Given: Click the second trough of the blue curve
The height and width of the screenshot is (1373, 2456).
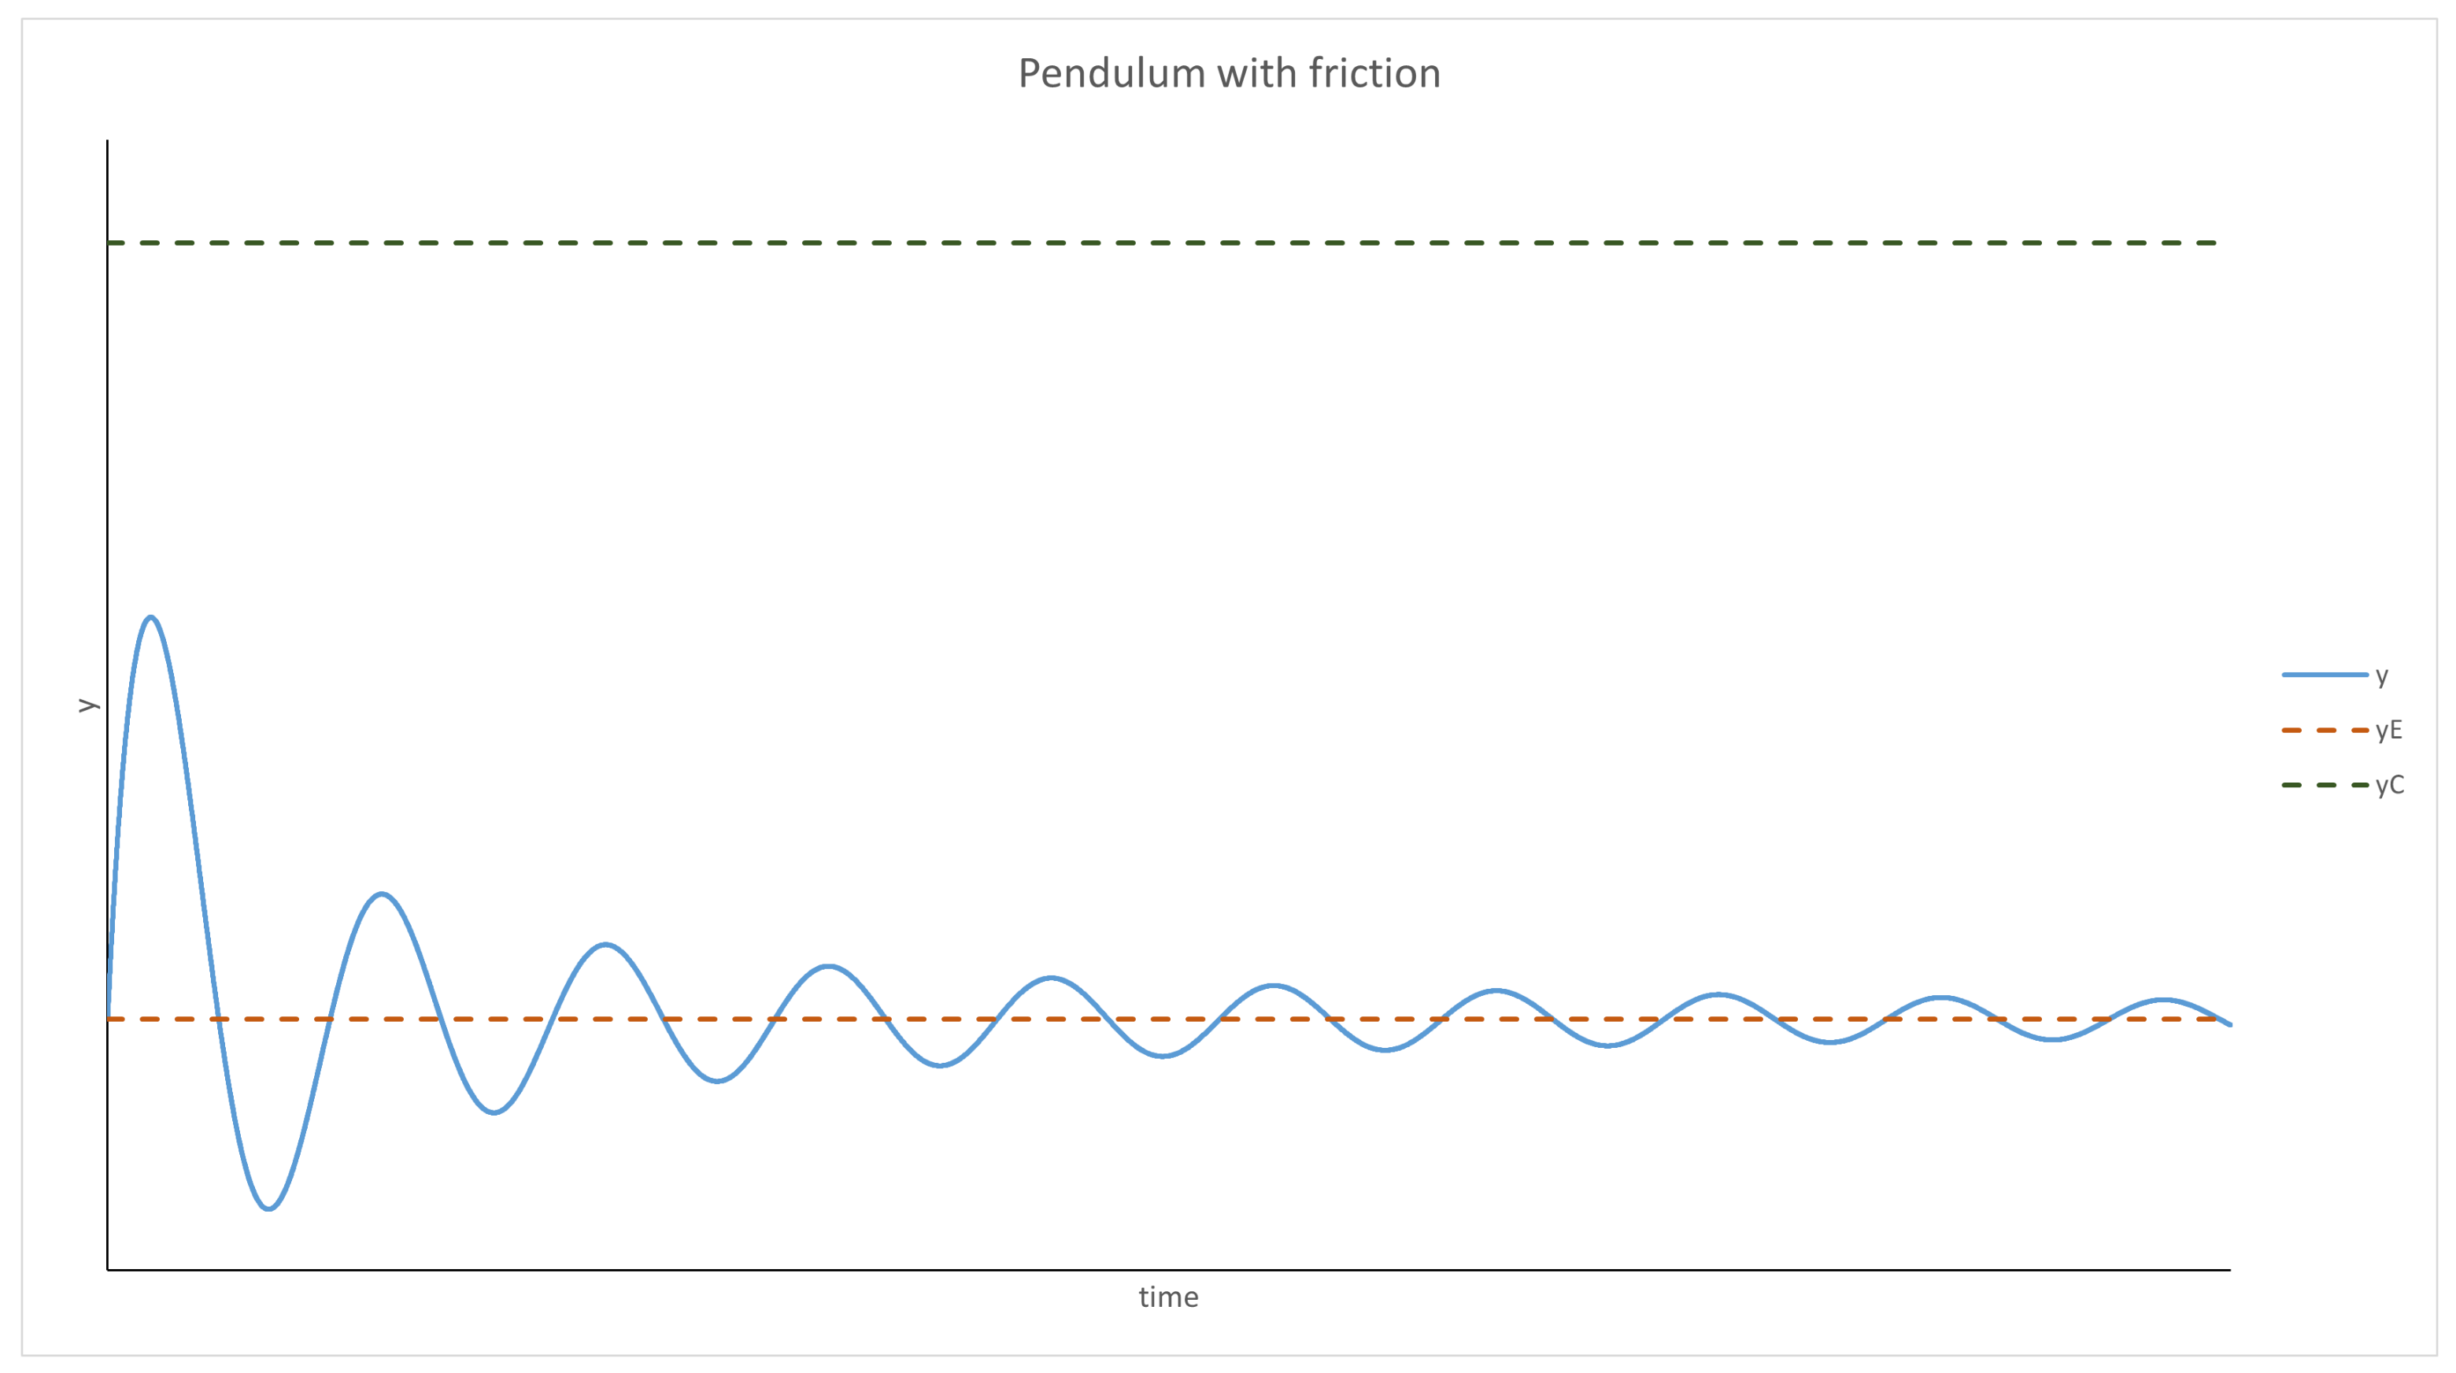Looking at the screenshot, I should tap(493, 1112).
